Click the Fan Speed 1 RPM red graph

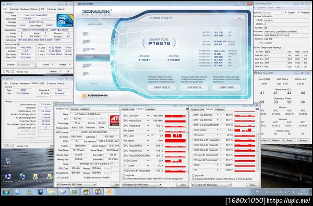coord(175,141)
